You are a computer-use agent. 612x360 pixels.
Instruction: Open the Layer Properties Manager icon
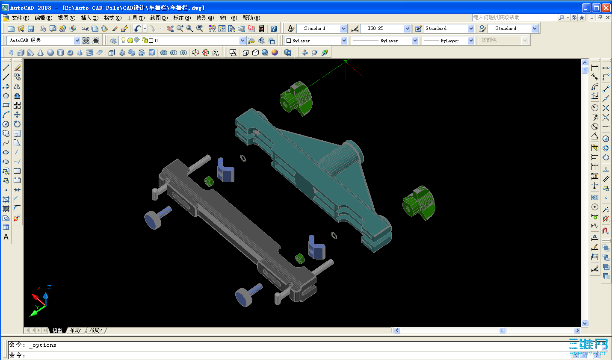point(113,41)
